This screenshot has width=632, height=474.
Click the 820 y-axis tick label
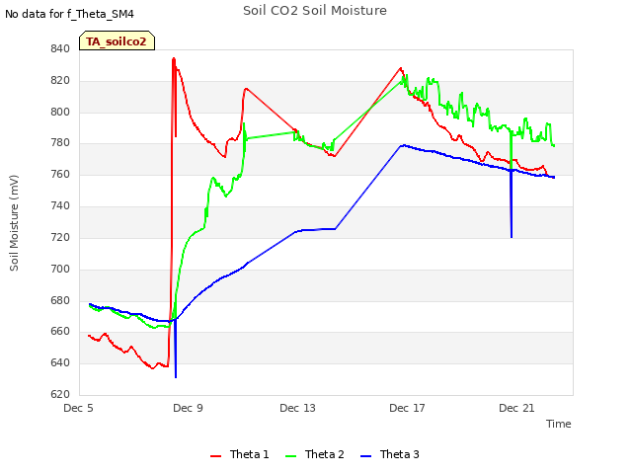60,81
